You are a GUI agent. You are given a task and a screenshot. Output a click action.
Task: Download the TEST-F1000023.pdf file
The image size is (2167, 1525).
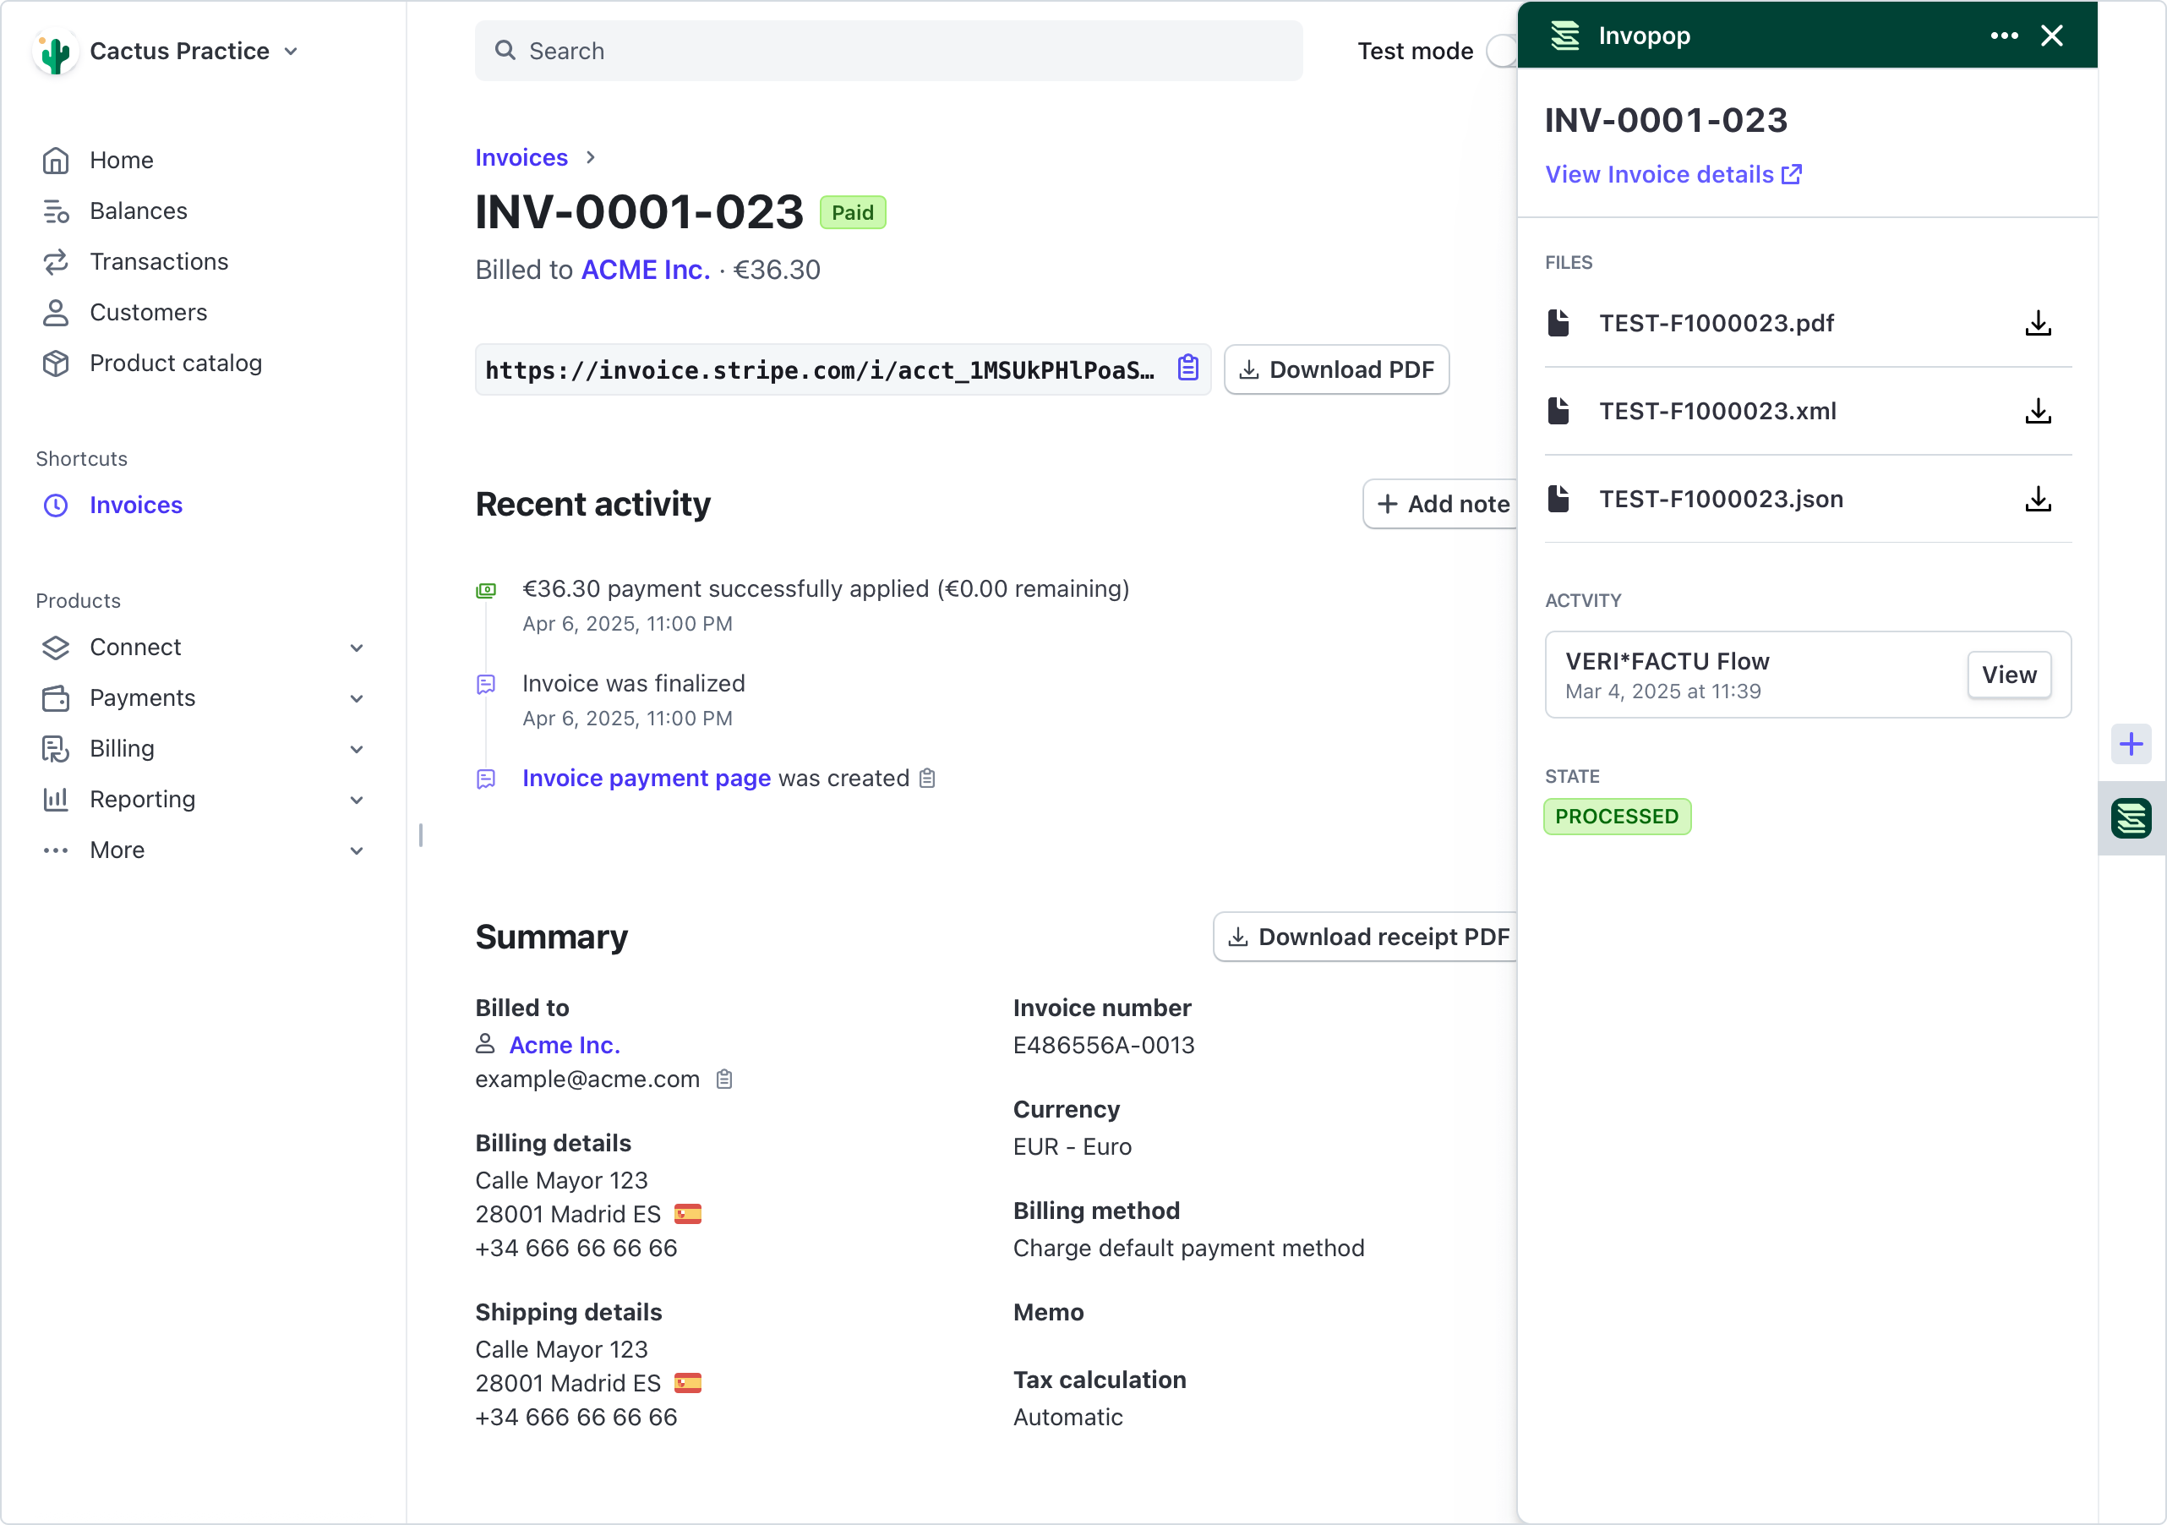[2037, 323]
